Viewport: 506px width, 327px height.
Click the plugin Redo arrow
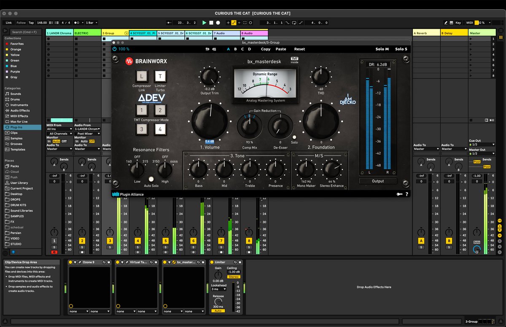[214, 49]
